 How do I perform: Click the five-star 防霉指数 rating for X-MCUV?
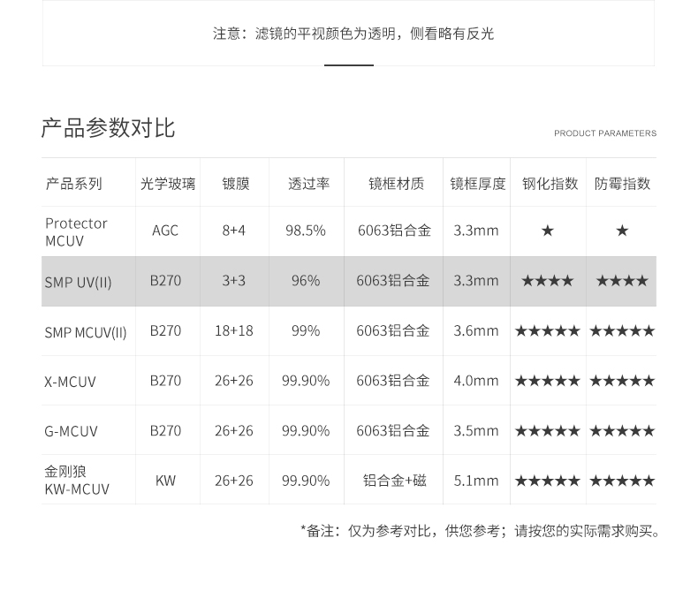tap(622, 381)
